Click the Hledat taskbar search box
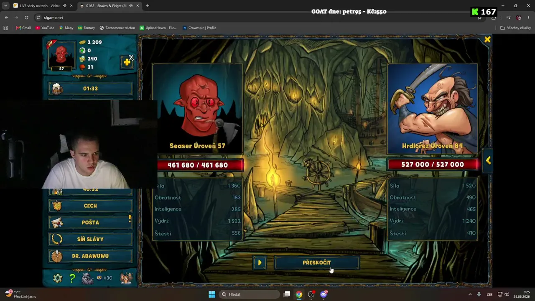The image size is (535, 301). 250,294
